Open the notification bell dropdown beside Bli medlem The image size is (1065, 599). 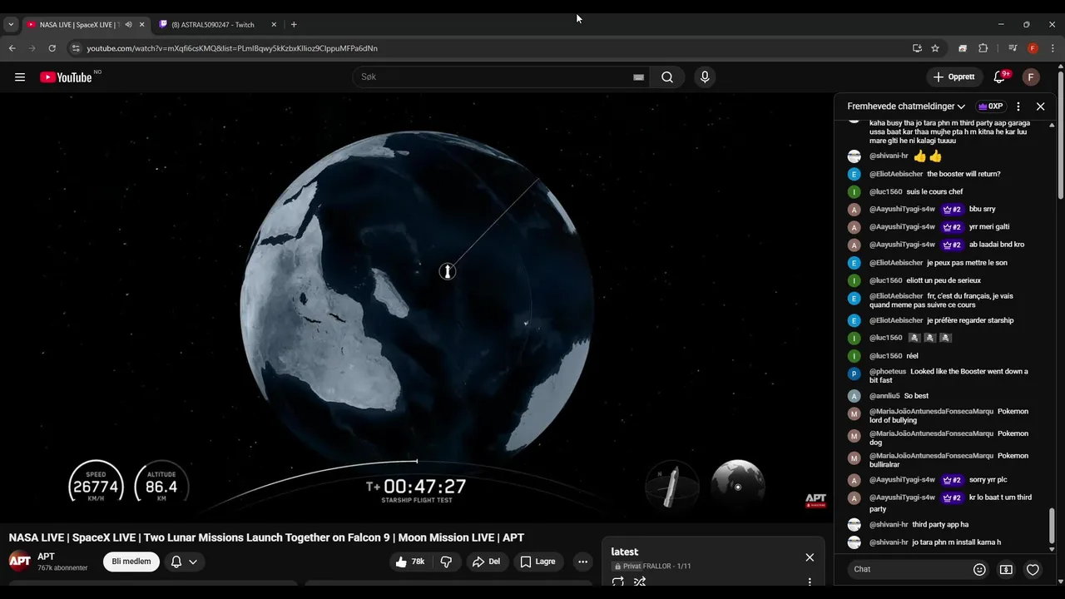pyautogui.click(x=184, y=562)
